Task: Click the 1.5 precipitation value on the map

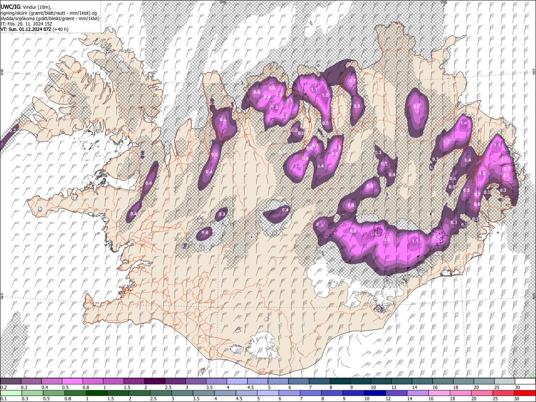Action: pyautogui.click(x=325, y=95)
